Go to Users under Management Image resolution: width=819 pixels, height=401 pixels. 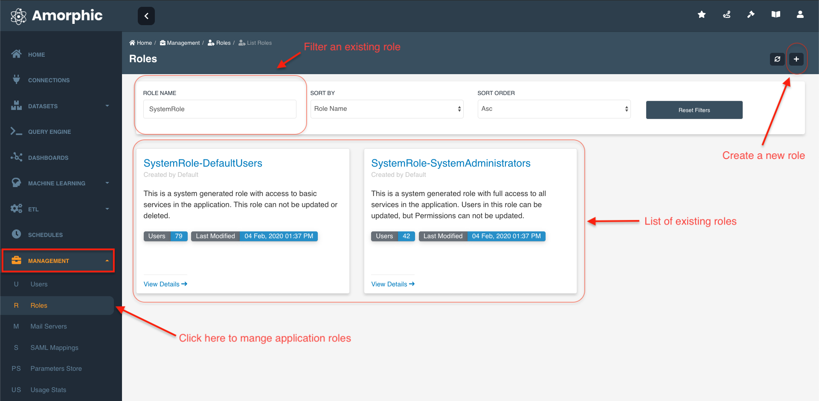pos(39,284)
